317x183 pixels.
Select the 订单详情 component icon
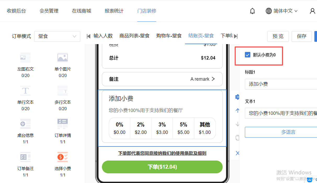[x=62, y=124]
